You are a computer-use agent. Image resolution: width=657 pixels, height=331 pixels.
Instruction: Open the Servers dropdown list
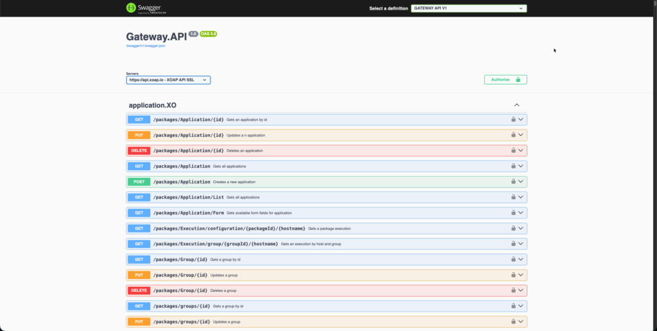168,80
